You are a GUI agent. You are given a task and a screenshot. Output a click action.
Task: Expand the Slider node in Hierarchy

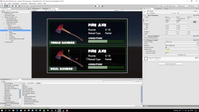pyautogui.click(x=7, y=35)
